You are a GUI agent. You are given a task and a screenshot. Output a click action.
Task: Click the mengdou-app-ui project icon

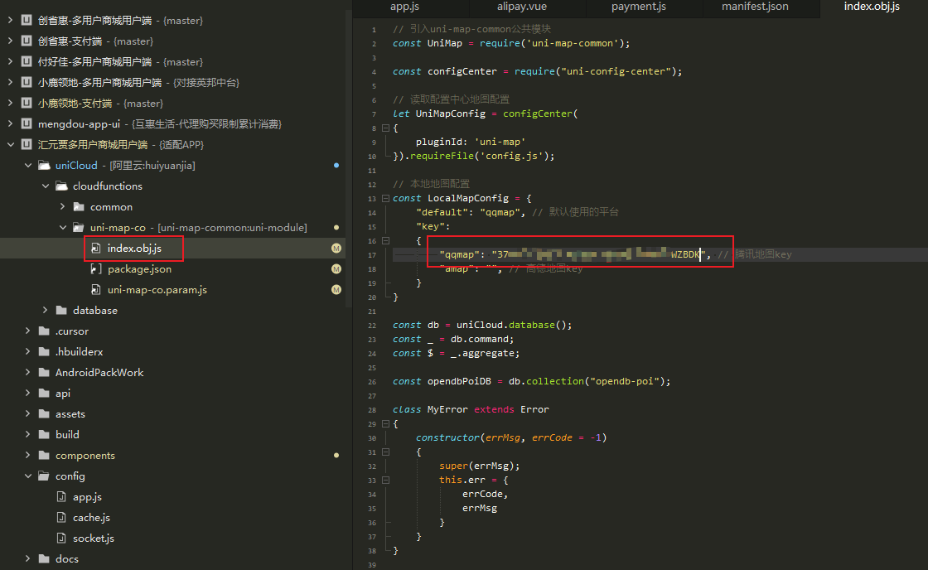27,124
